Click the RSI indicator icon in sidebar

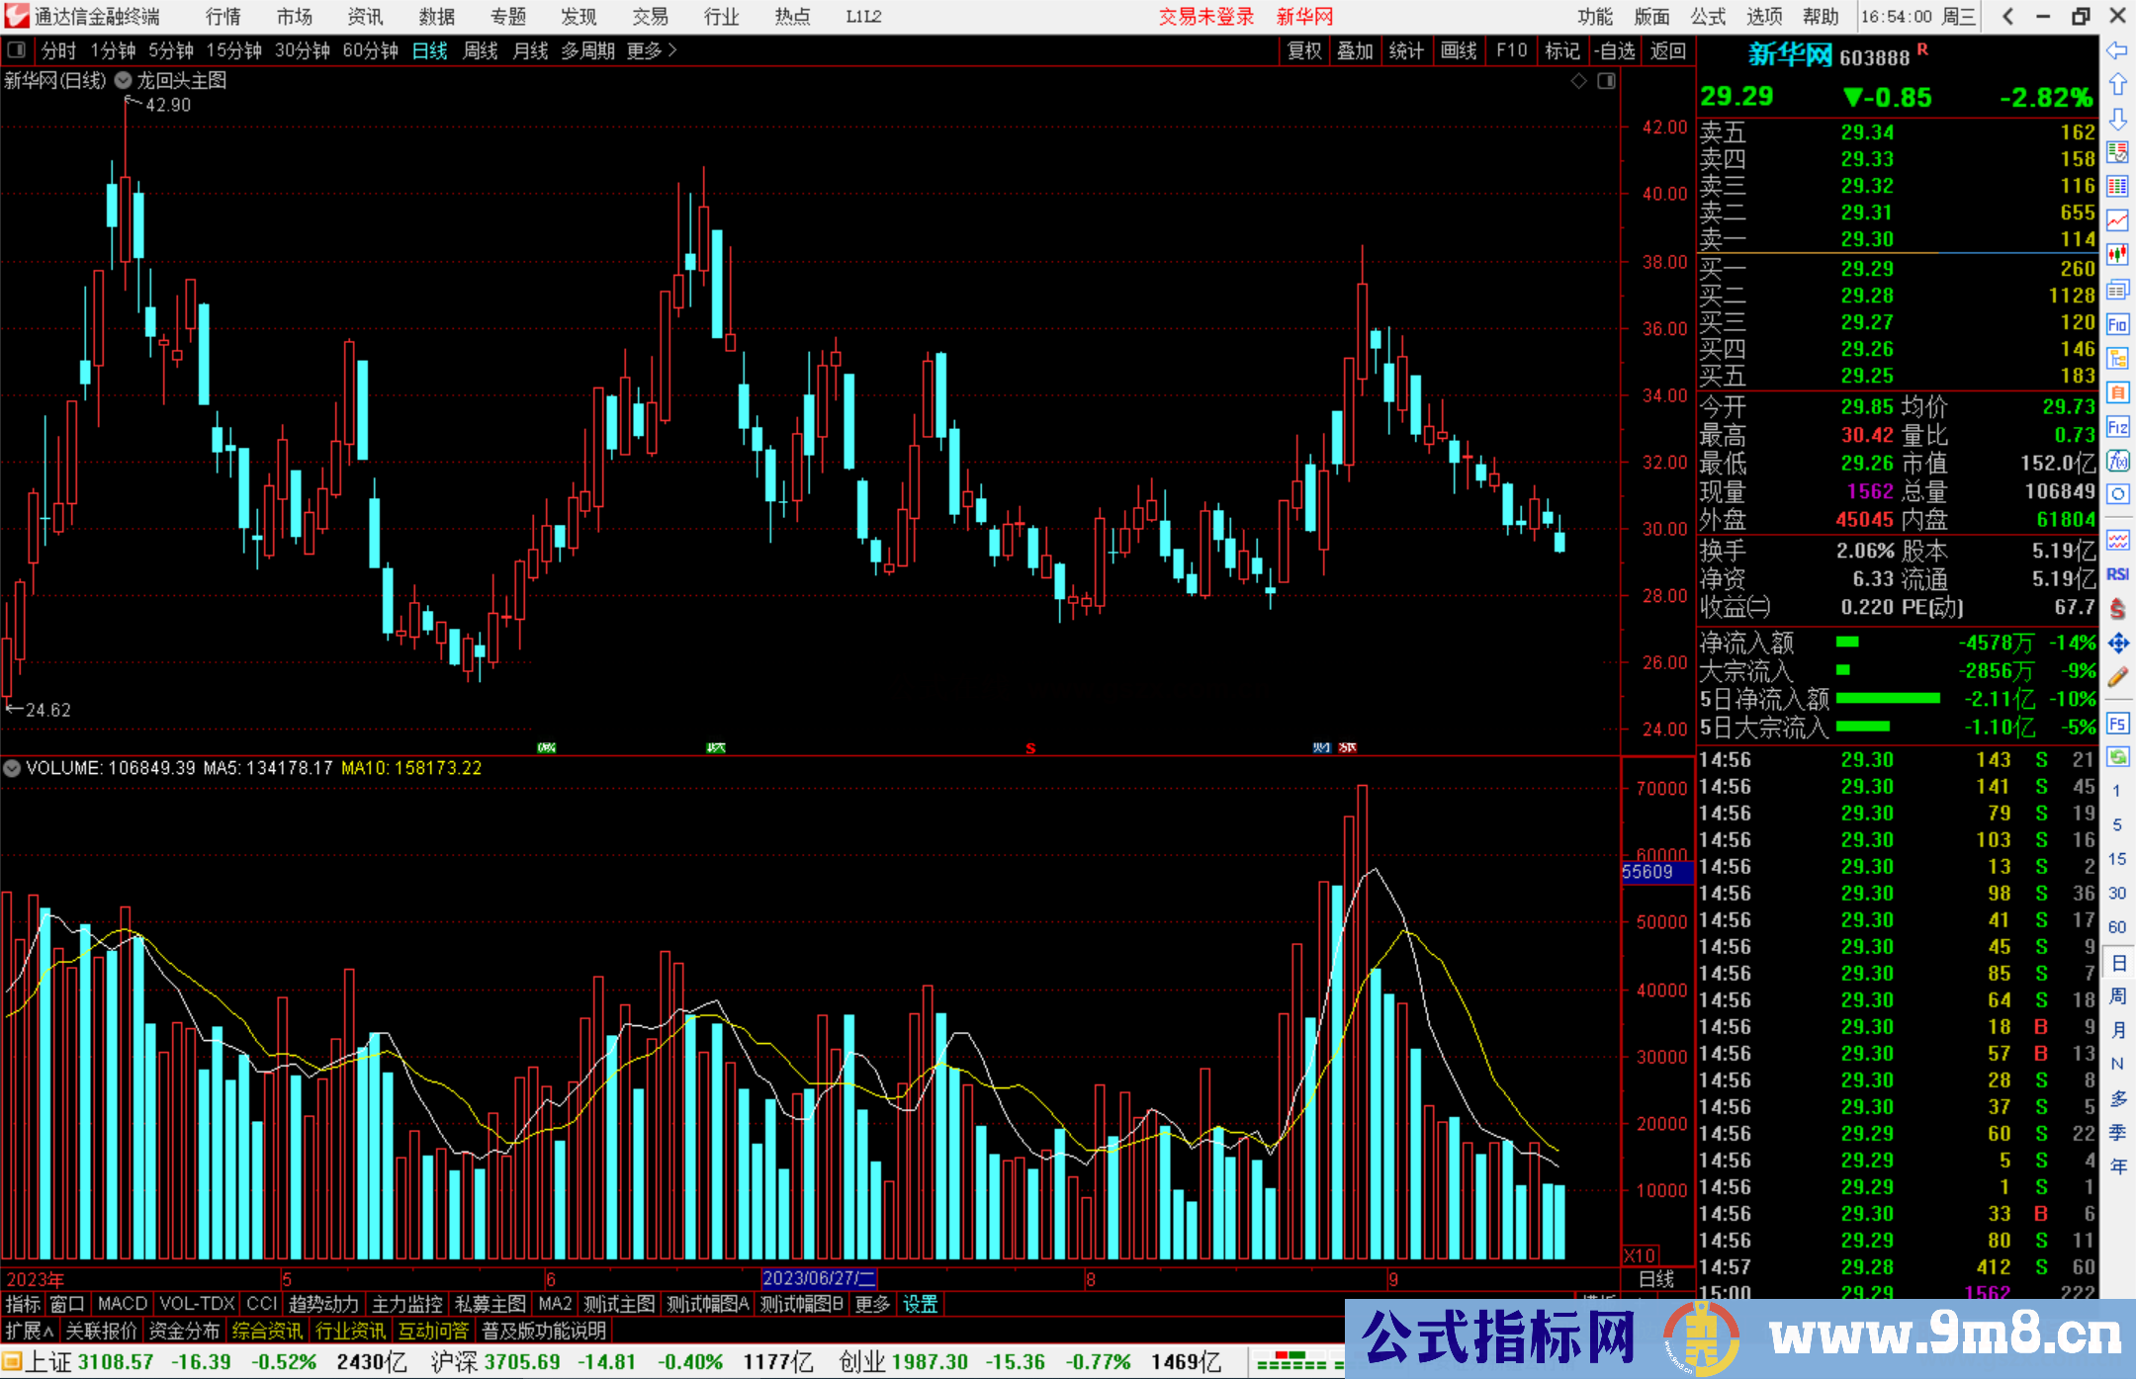pyautogui.click(x=2117, y=574)
